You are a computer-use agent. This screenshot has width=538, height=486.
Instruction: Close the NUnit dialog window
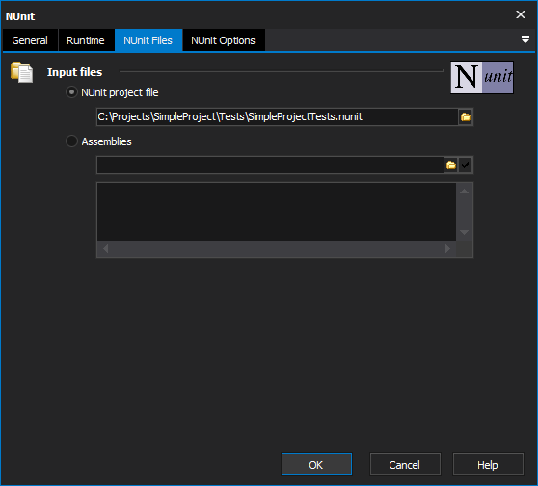[x=521, y=14]
